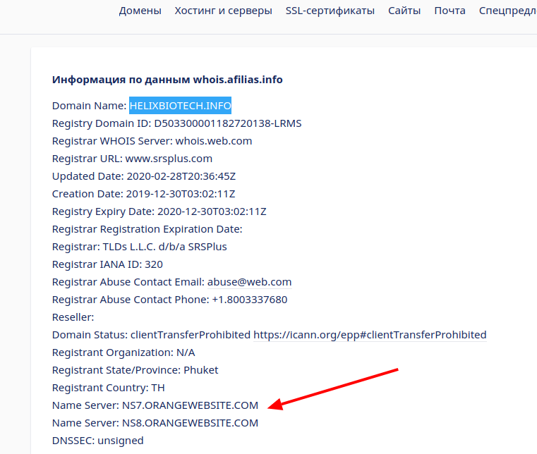Click the Updated Date 2020-02-28 line
This screenshot has width=537, height=454.
144,176
